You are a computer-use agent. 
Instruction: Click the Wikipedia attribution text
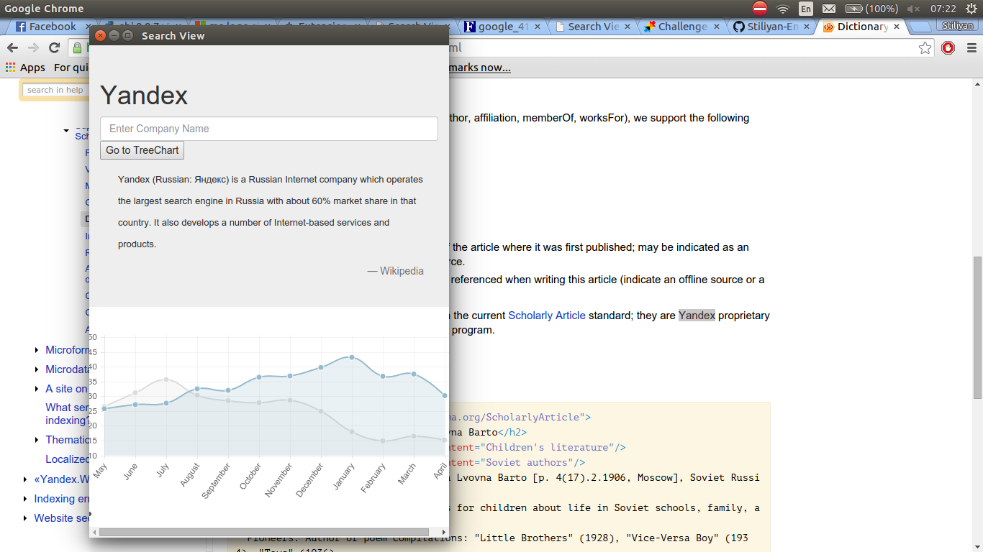(x=396, y=271)
